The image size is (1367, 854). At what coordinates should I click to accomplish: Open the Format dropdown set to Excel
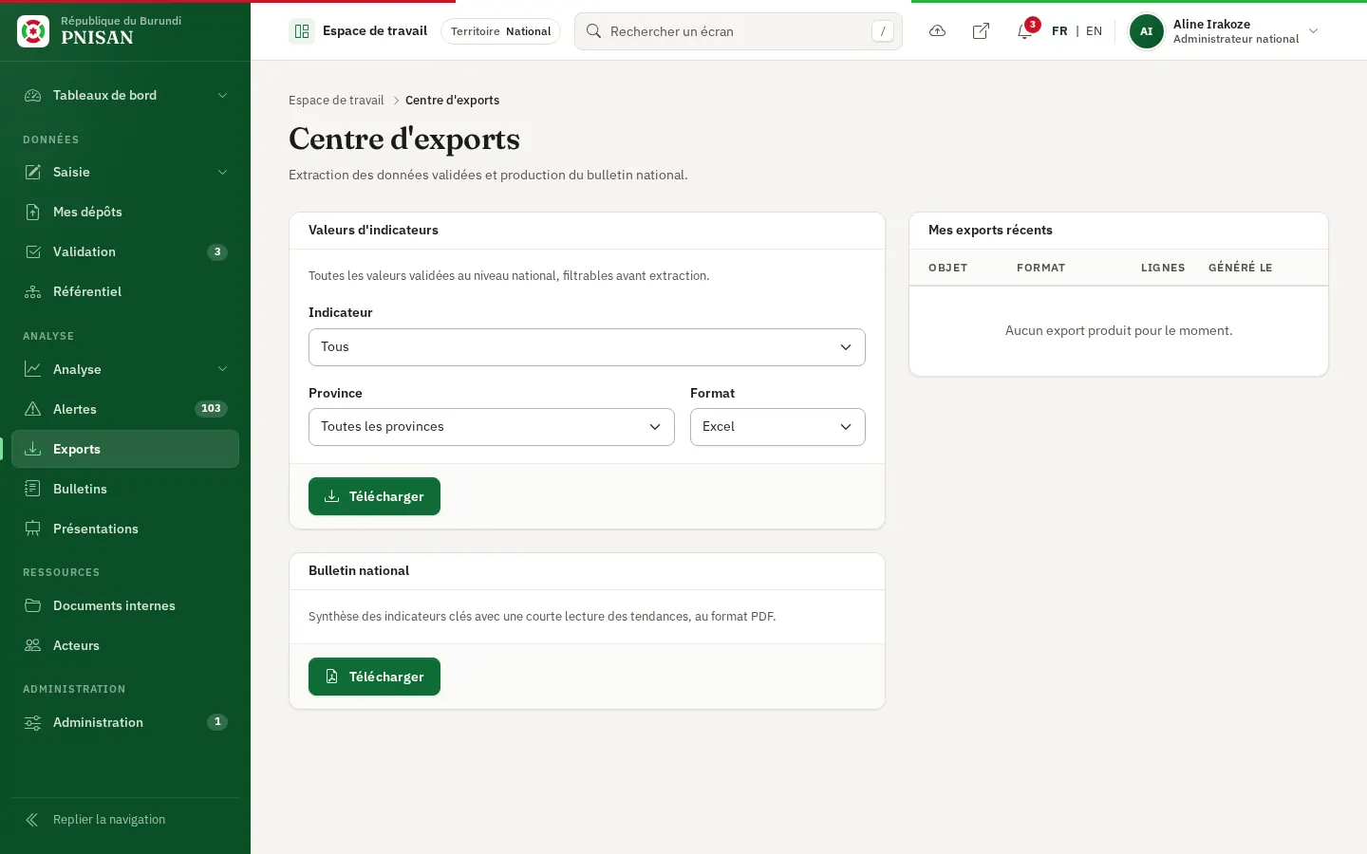777,427
